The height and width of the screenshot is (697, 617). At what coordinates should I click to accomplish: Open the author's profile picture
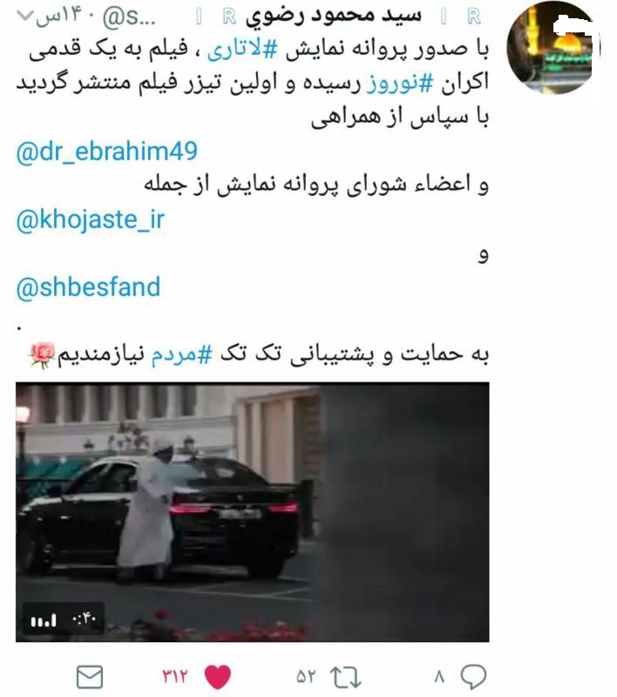552,48
